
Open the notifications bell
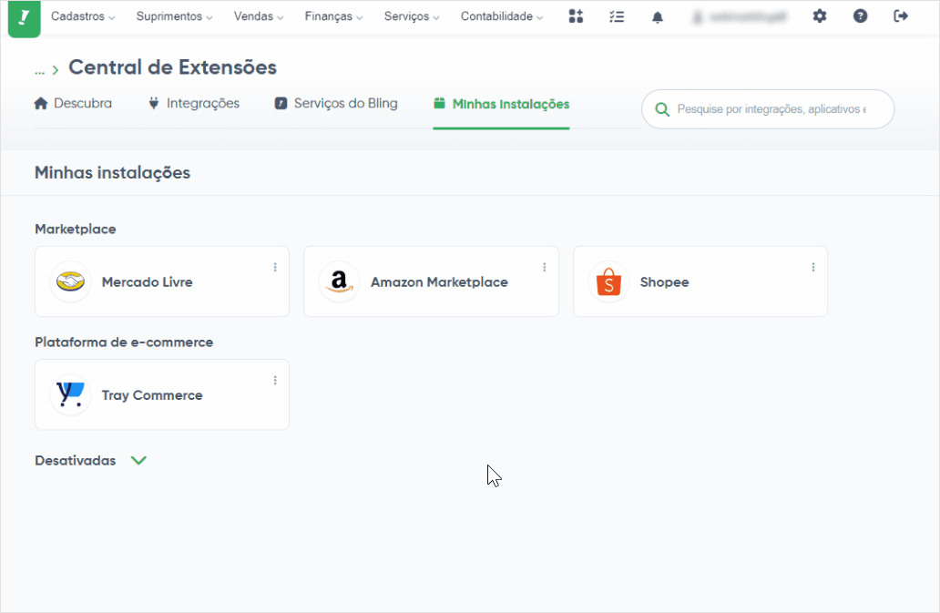(658, 16)
